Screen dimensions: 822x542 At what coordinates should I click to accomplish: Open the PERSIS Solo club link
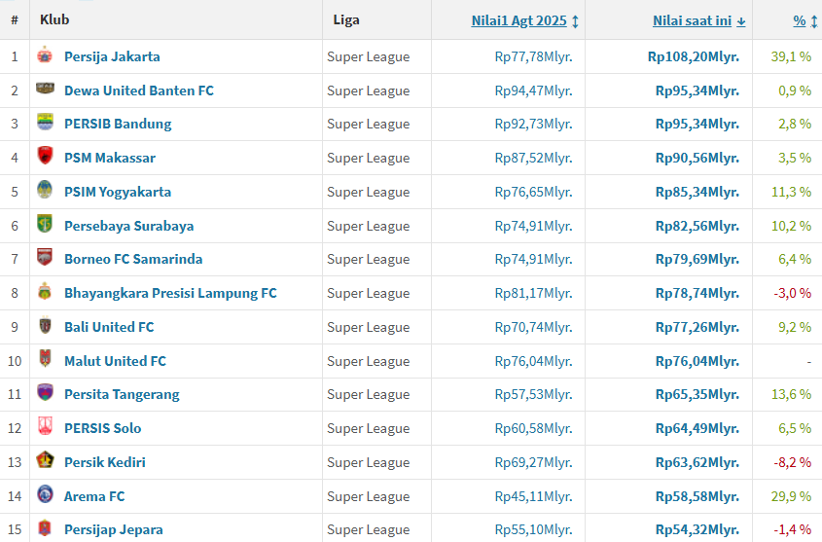pos(102,428)
